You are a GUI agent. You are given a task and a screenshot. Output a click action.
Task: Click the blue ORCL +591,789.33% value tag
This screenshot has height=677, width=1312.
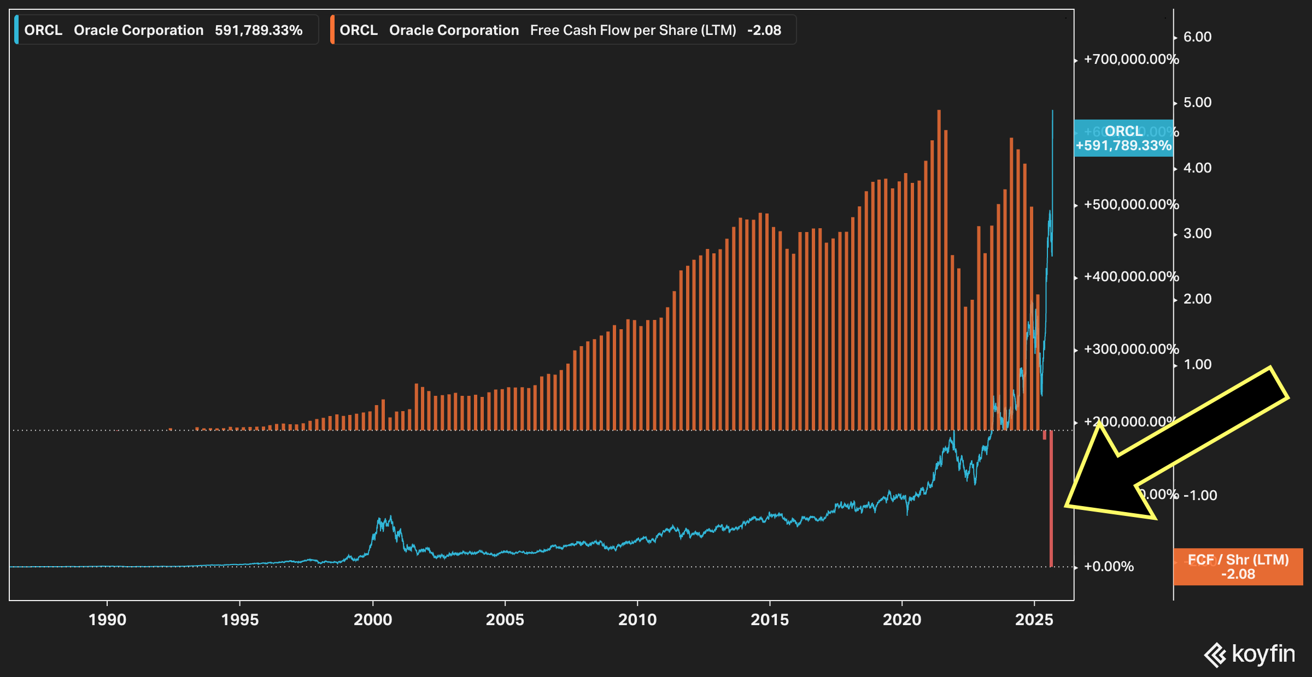[x=1123, y=139]
